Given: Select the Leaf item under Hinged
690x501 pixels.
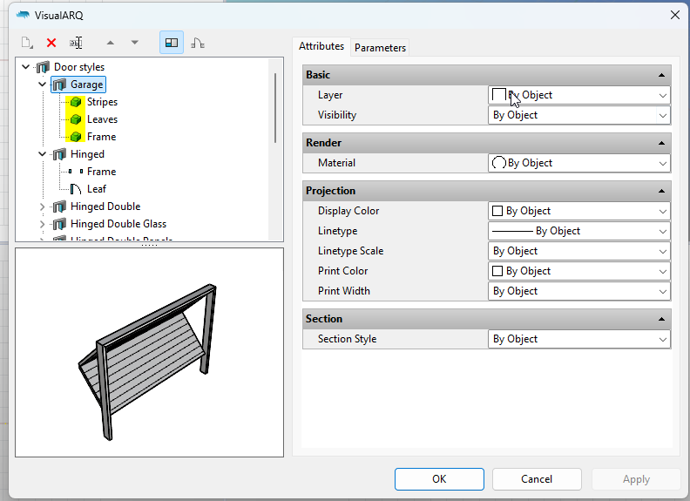Looking at the screenshot, I should click(97, 189).
